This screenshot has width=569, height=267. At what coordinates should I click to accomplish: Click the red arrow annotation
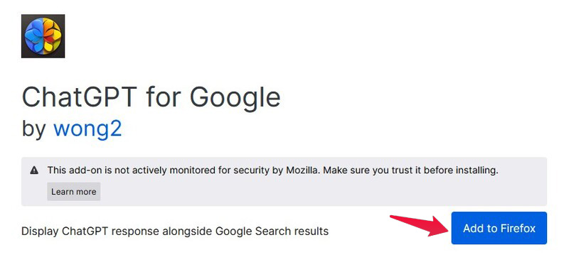[x=420, y=226]
